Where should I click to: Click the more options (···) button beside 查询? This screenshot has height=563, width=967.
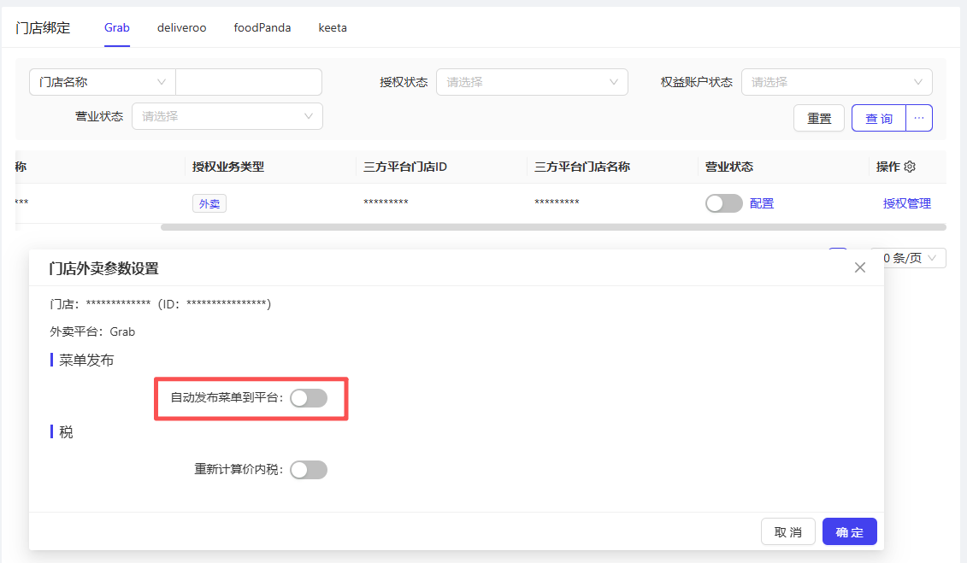point(919,118)
